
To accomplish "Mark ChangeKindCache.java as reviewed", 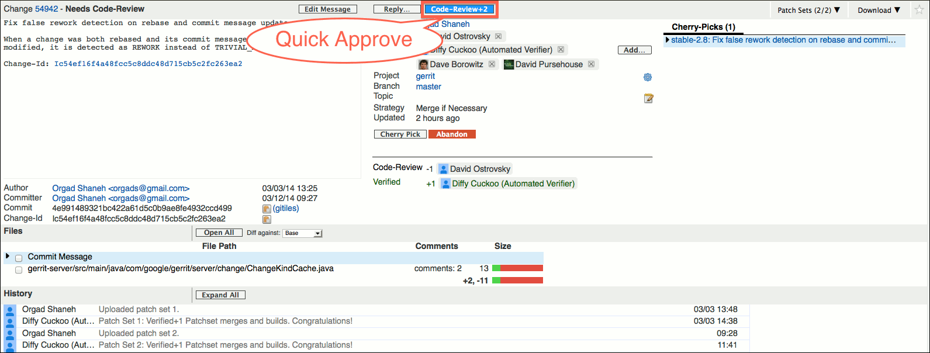I will (x=19, y=270).
